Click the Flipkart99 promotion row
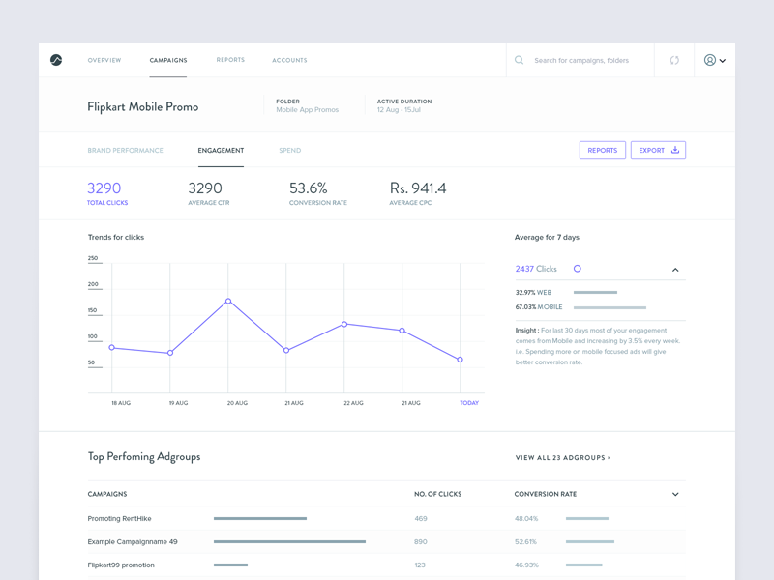774x580 pixels. click(x=386, y=565)
